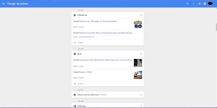Click the Kong card title
Screen dimensions: 217x108
pyautogui.click(x=79, y=54)
